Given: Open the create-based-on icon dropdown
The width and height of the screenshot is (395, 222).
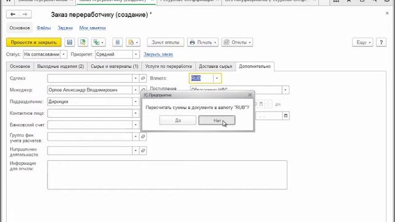Looking at the screenshot, I should pos(98,43).
